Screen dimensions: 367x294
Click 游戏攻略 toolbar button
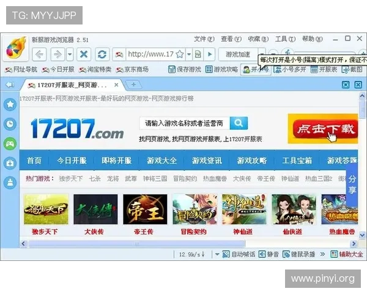coord(221,69)
